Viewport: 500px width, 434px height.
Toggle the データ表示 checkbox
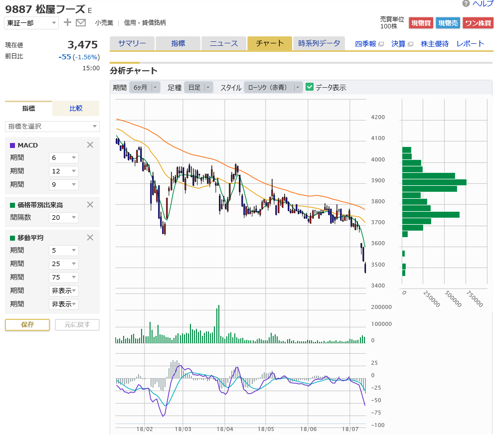click(x=309, y=87)
